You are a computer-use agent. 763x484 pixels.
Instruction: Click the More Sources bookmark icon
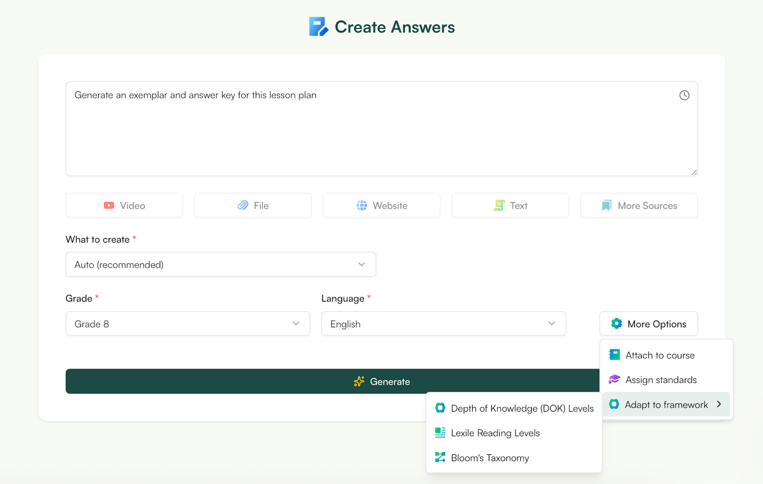tap(606, 205)
